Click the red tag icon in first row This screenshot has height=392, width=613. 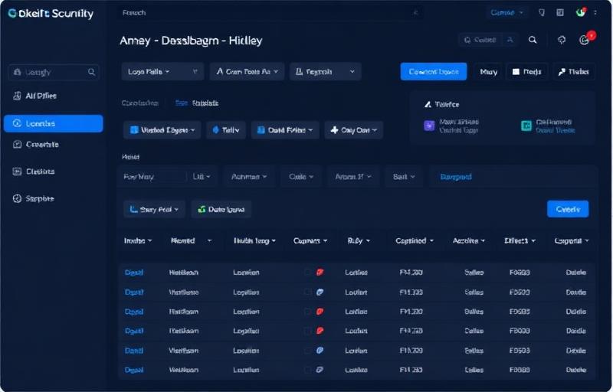click(320, 272)
